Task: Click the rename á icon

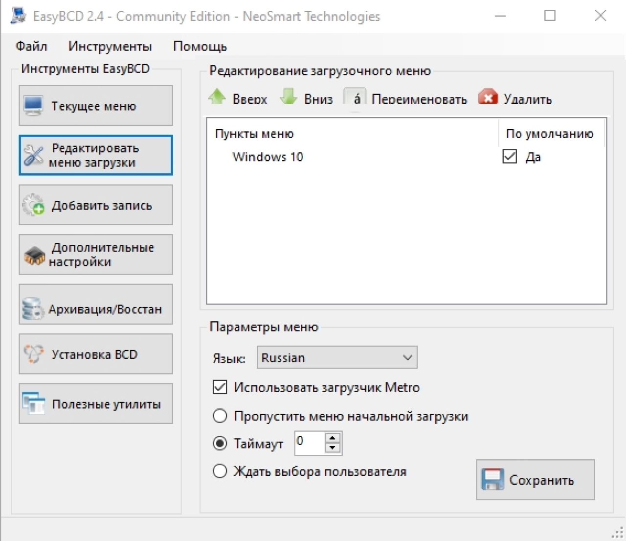Action: tap(355, 97)
